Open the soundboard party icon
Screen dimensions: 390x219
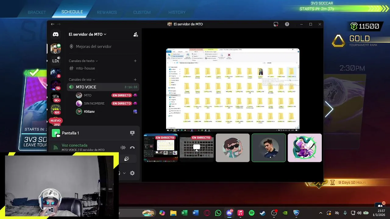point(127,159)
